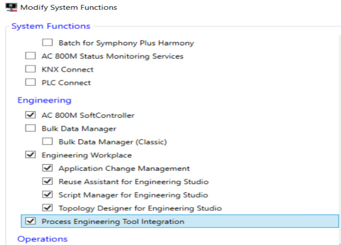Click the Engineering Workplace label text
This screenshot has height=245, width=341.
(87, 155)
